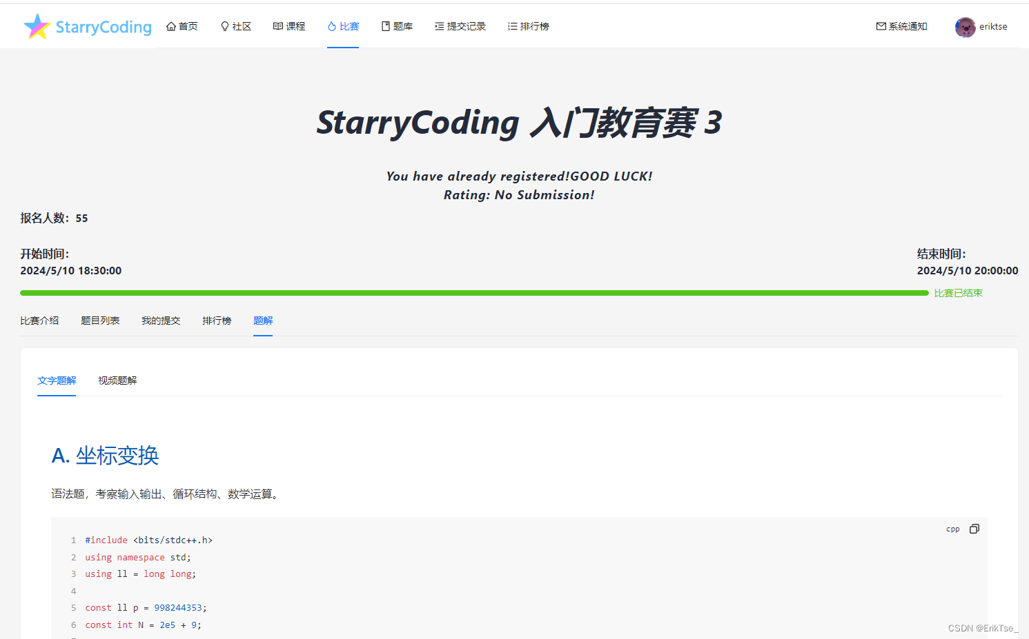The image size is (1029, 639).
Task: View 提交记录 submission records
Action: (x=460, y=26)
